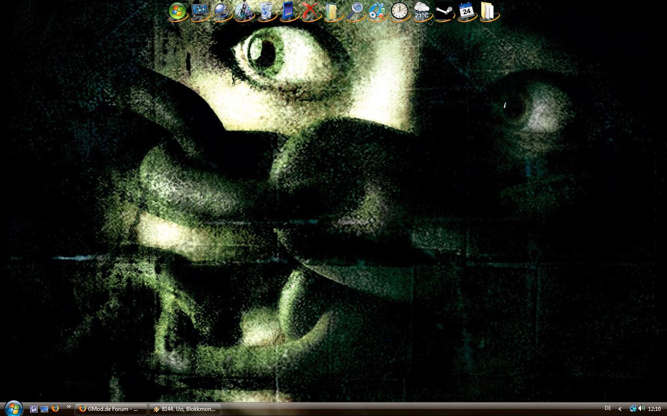Click the red X icon in the dock
The image size is (667, 416).
coord(310,11)
